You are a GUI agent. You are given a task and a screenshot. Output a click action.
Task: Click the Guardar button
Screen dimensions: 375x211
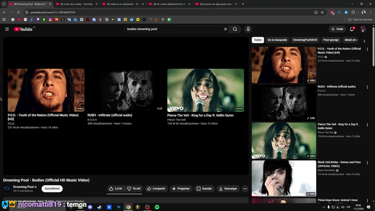tap(204, 189)
